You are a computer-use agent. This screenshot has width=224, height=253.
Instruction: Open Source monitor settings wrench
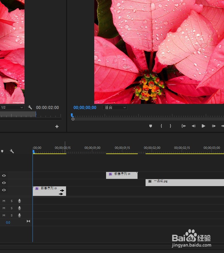[x=30, y=107]
